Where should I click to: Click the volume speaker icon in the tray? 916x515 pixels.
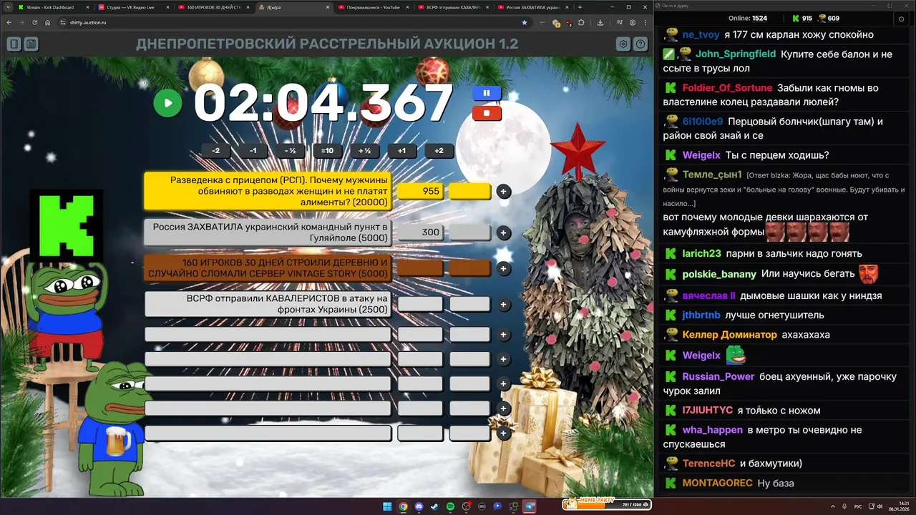point(878,506)
